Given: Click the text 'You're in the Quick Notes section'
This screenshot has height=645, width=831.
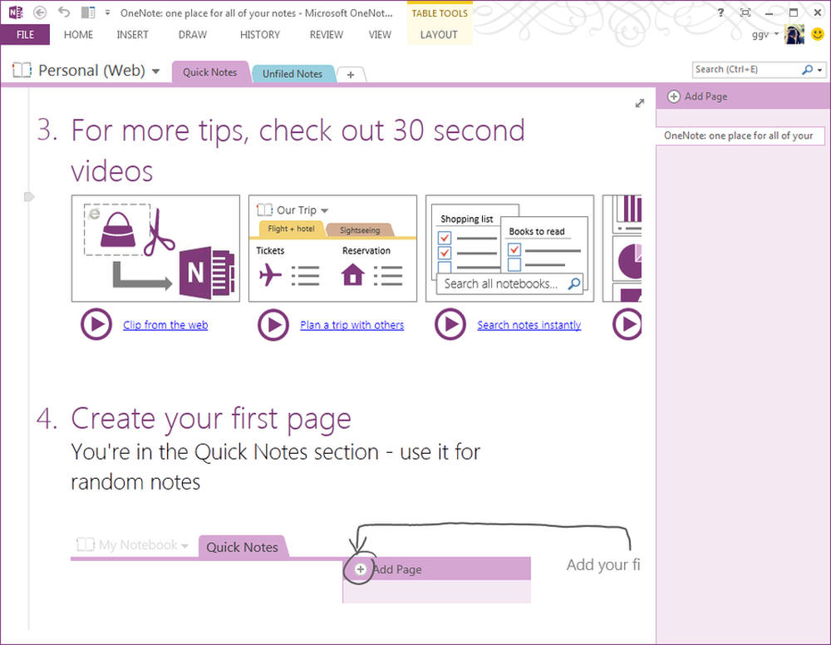Looking at the screenshot, I should 225,452.
